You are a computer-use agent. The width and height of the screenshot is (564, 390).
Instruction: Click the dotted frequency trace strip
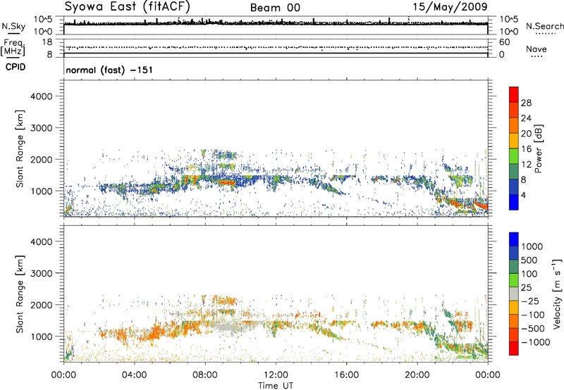click(x=276, y=47)
